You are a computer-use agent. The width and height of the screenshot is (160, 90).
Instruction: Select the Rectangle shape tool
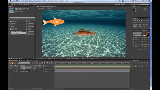[24, 4]
